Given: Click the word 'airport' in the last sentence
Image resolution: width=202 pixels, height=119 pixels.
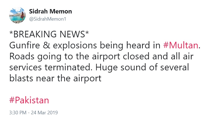Looking at the screenshot, I should (x=87, y=79).
